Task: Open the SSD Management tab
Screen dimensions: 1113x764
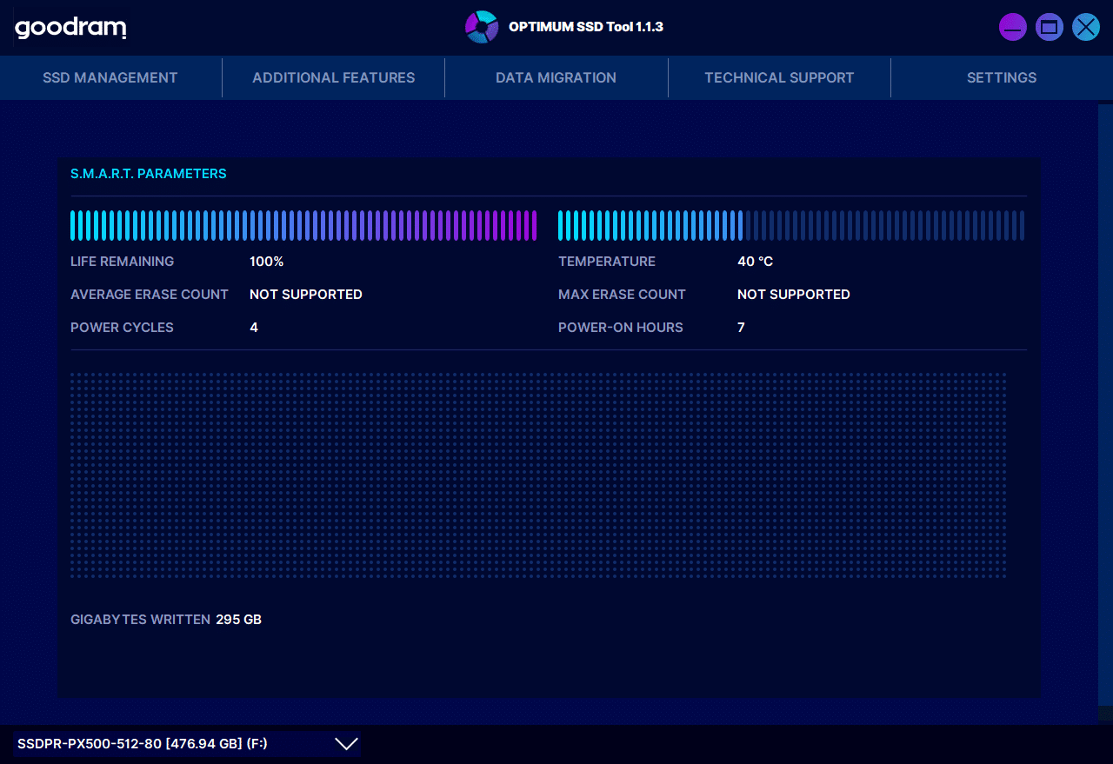Action: [110, 78]
